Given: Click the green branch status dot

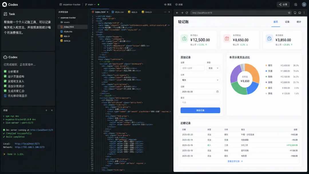Looking at the screenshot, I should pyautogui.click(x=98, y=5).
